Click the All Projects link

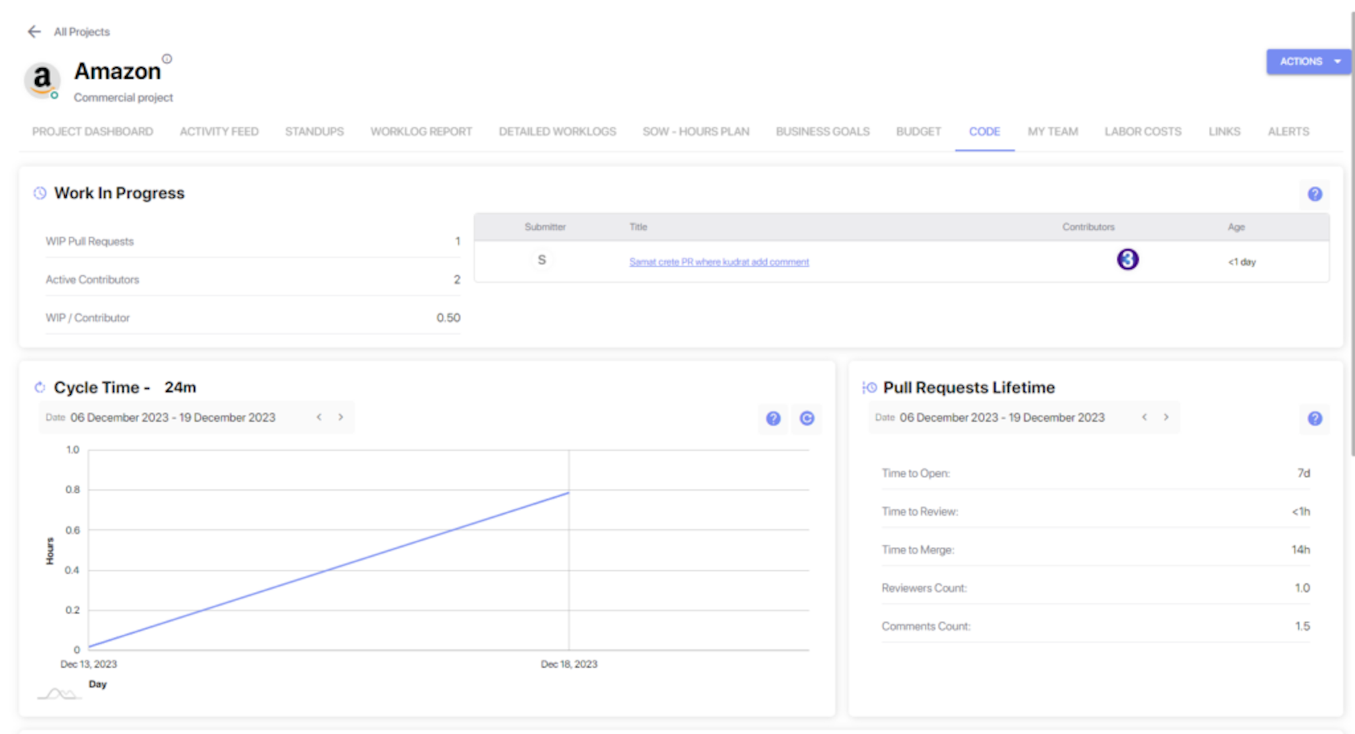[82, 32]
